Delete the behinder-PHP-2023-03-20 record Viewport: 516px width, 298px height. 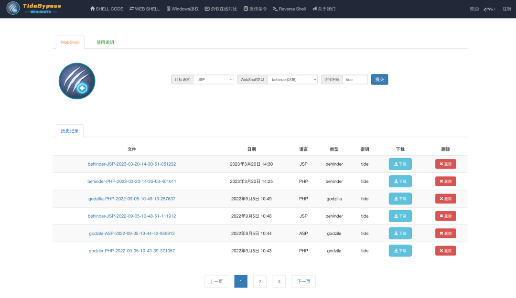(x=446, y=181)
